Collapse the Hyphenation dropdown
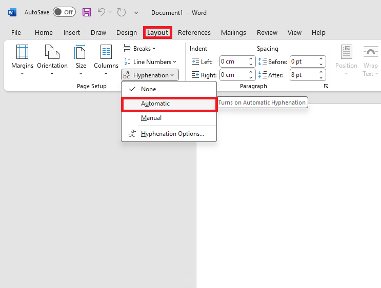Image resolution: width=381 pixels, height=288 pixels. tap(150, 75)
